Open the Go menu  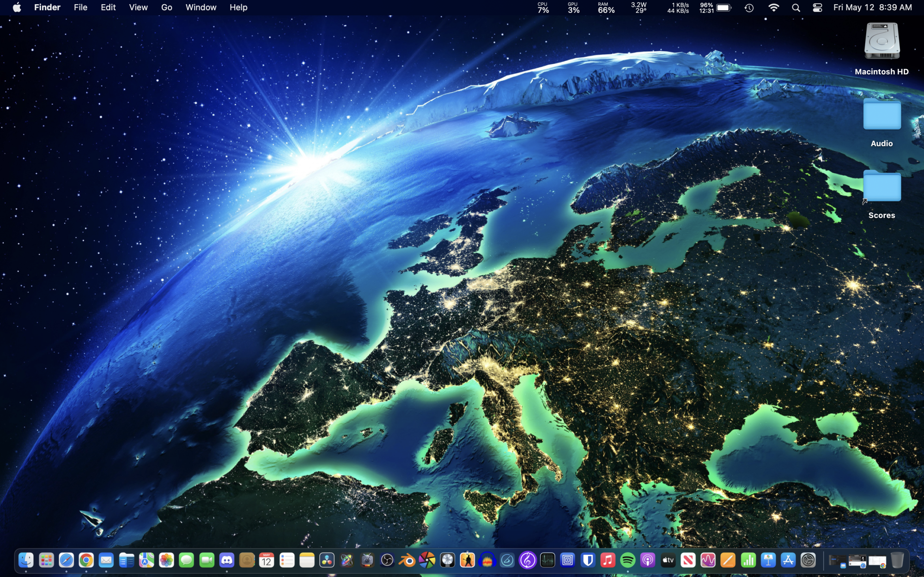(167, 7)
